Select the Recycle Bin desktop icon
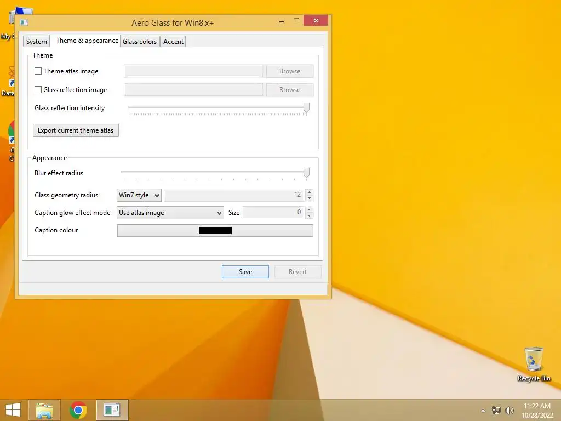 [x=534, y=364]
